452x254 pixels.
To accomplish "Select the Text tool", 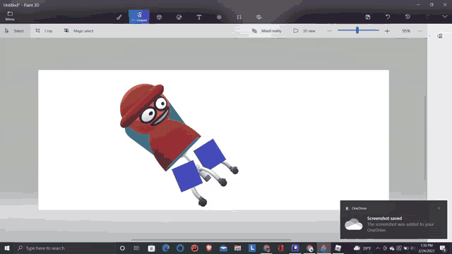I will [199, 17].
